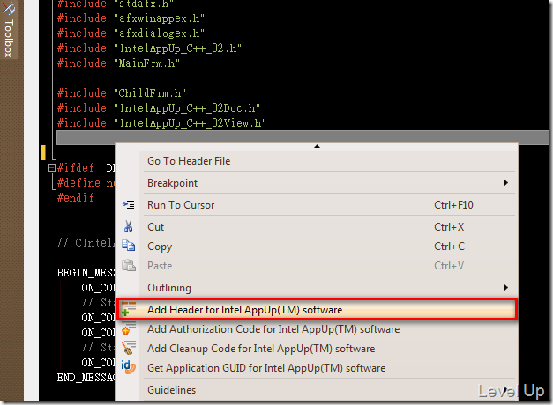Click the line #include "MainFrm.h"

[118, 63]
